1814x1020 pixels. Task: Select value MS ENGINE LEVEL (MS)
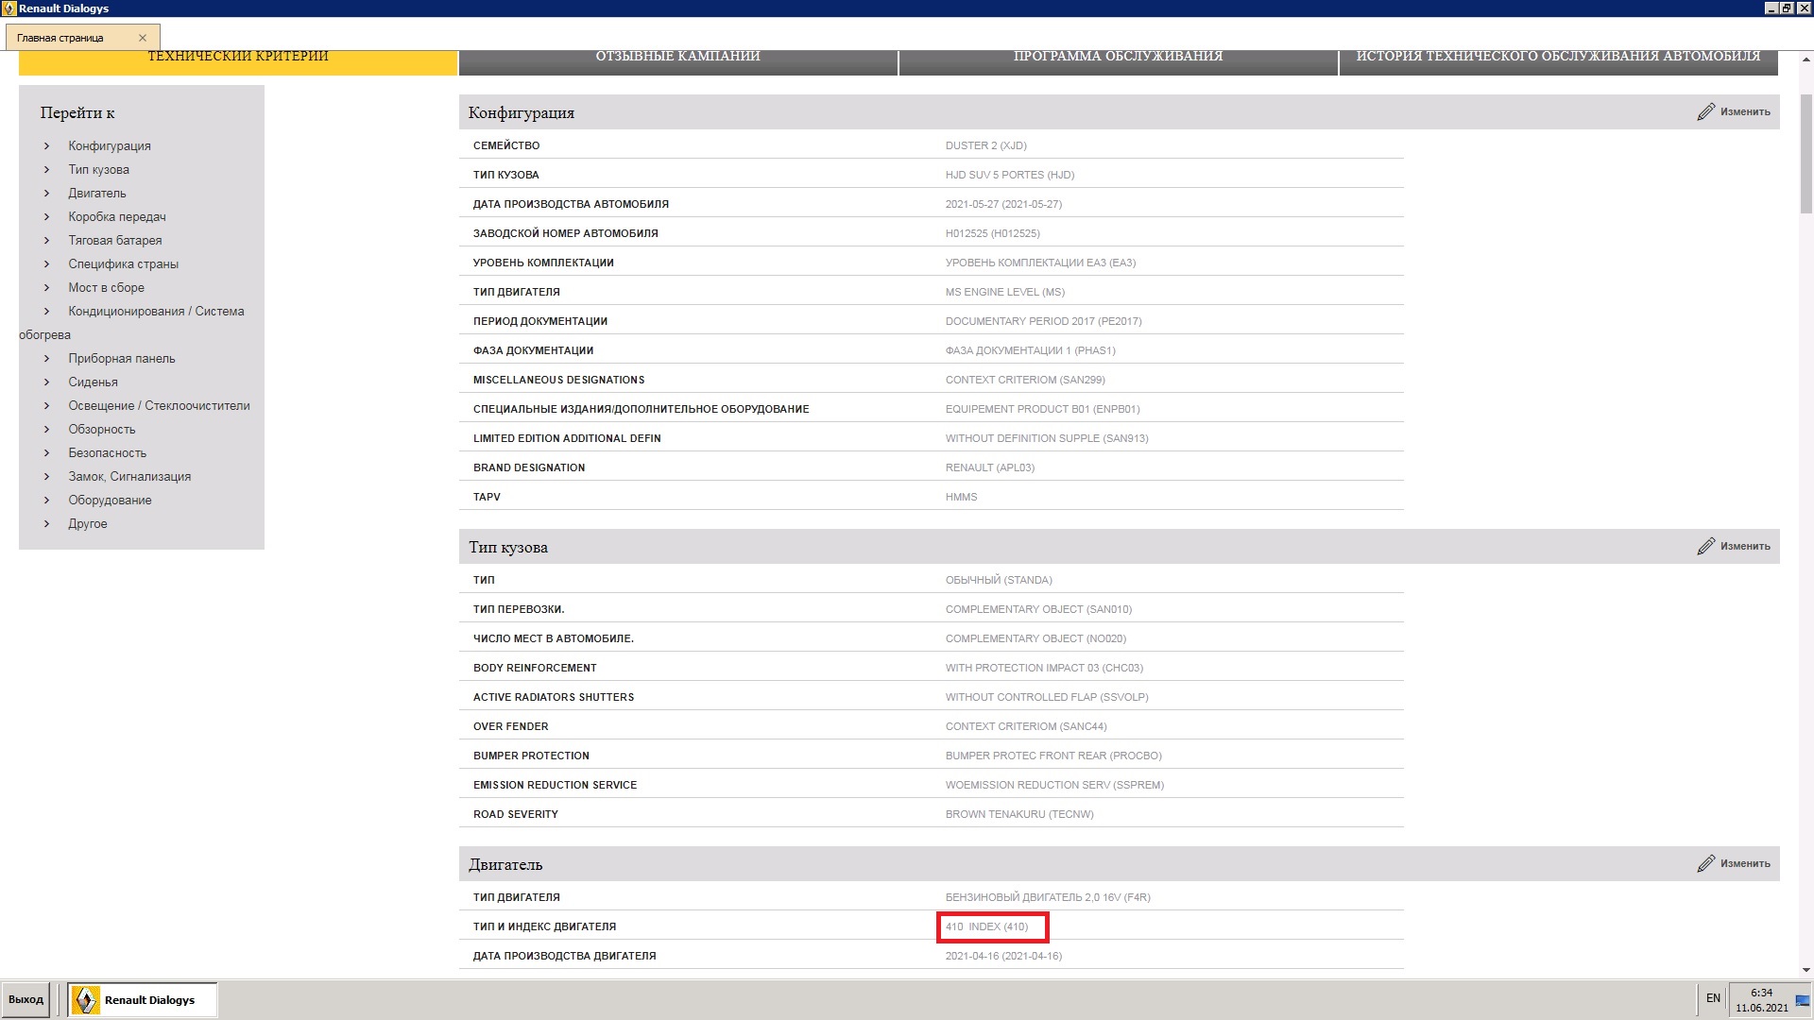[1004, 292]
